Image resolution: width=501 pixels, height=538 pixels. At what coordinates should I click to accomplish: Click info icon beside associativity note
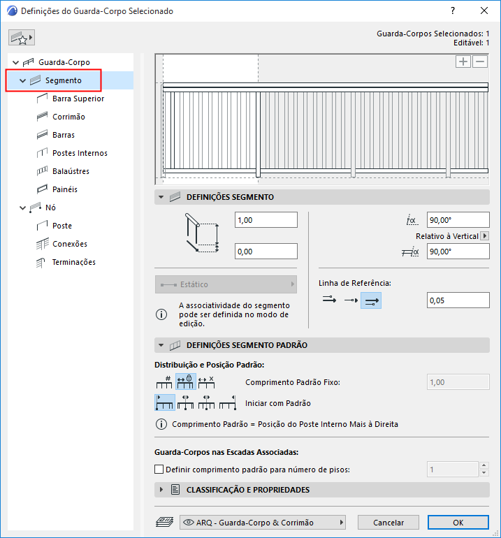161,314
